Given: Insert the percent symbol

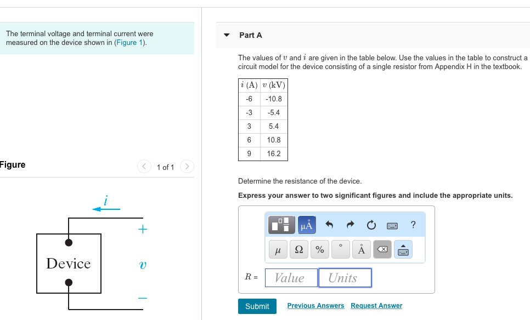Looking at the screenshot, I should (320, 250).
